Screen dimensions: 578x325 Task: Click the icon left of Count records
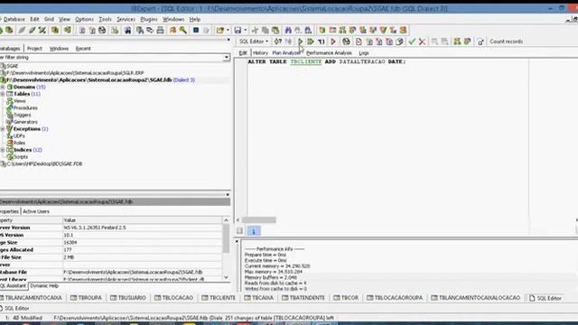point(480,42)
